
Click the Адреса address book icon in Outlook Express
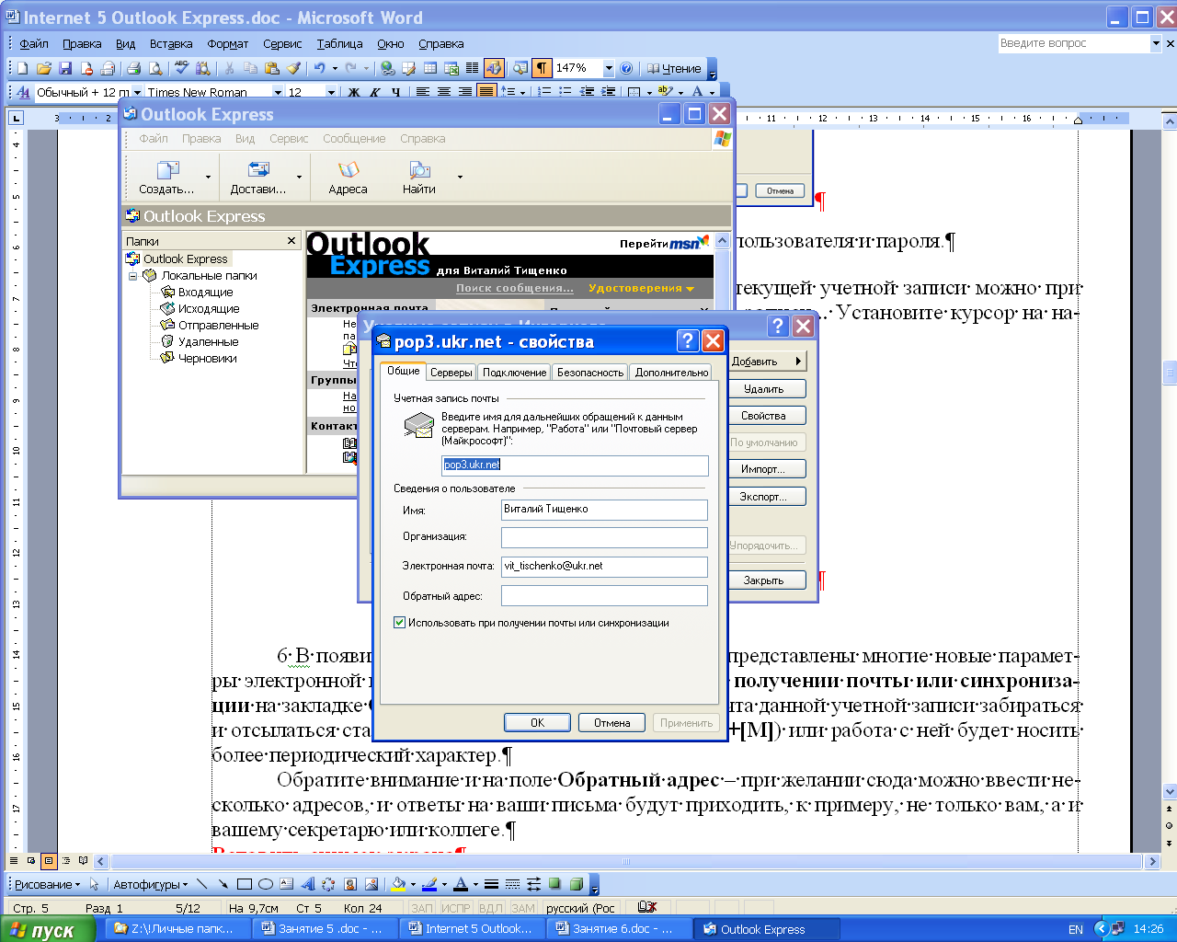coord(348,178)
